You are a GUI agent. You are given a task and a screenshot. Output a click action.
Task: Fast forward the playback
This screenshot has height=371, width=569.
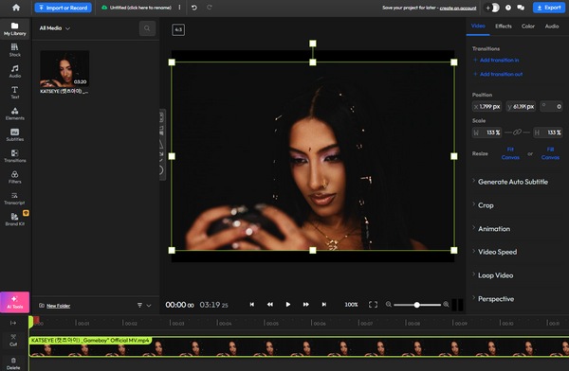click(306, 305)
